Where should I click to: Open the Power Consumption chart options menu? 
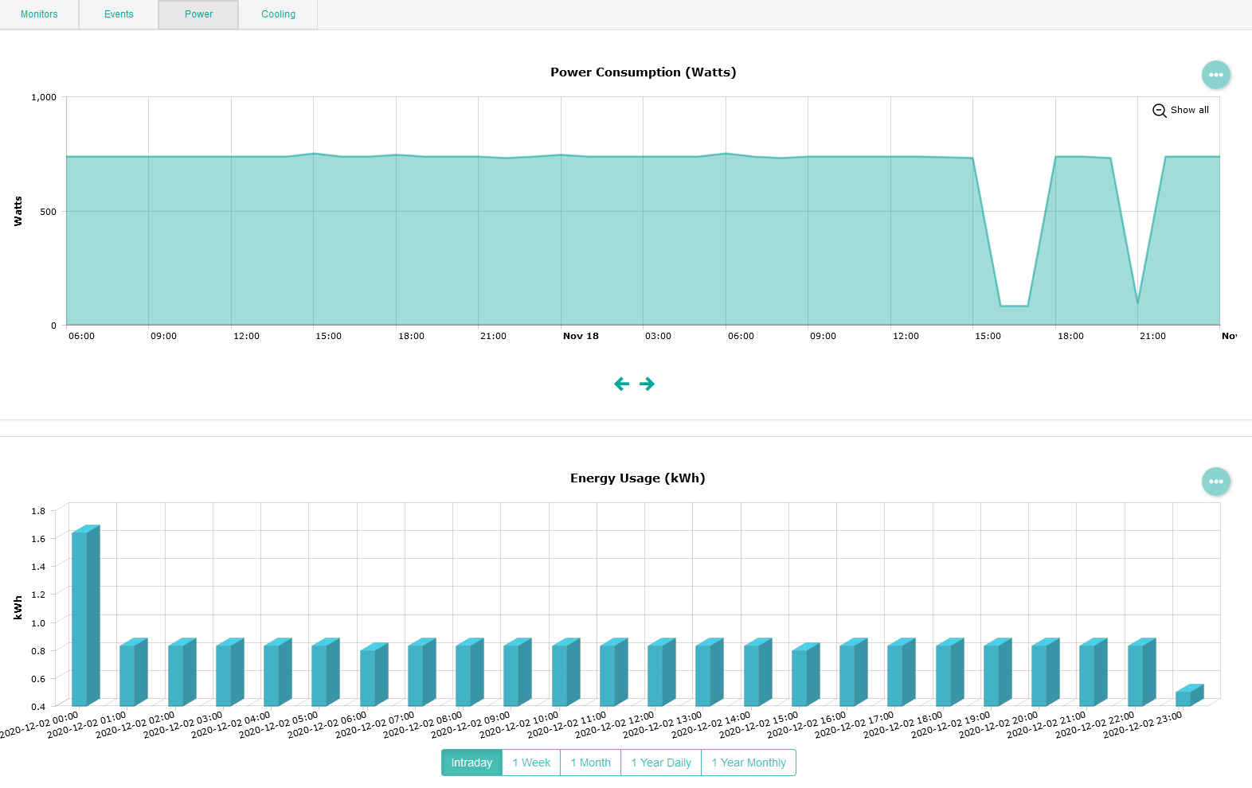1215,75
